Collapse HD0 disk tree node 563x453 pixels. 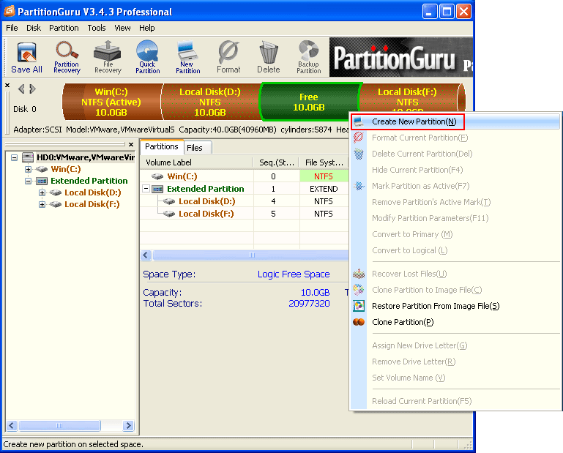point(15,157)
